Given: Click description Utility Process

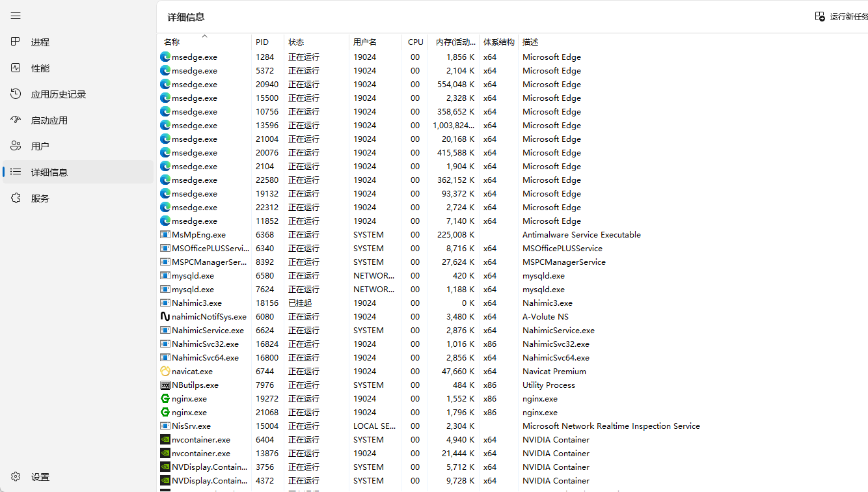Looking at the screenshot, I should (549, 385).
